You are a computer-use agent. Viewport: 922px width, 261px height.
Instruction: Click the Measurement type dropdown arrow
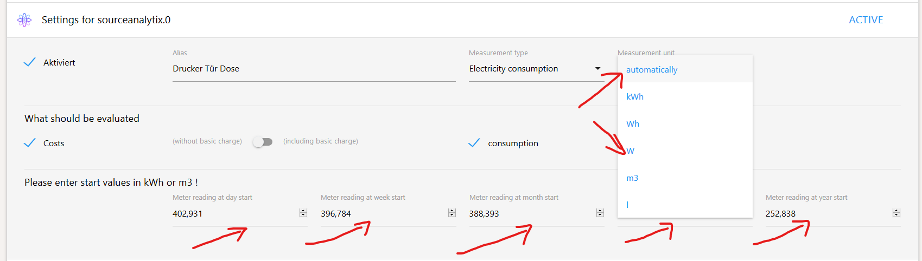click(x=597, y=69)
